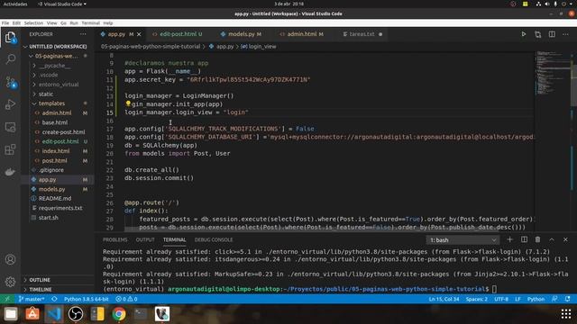The width and height of the screenshot is (577, 324).
Task: Open the File menu
Action: click(5, 22)
